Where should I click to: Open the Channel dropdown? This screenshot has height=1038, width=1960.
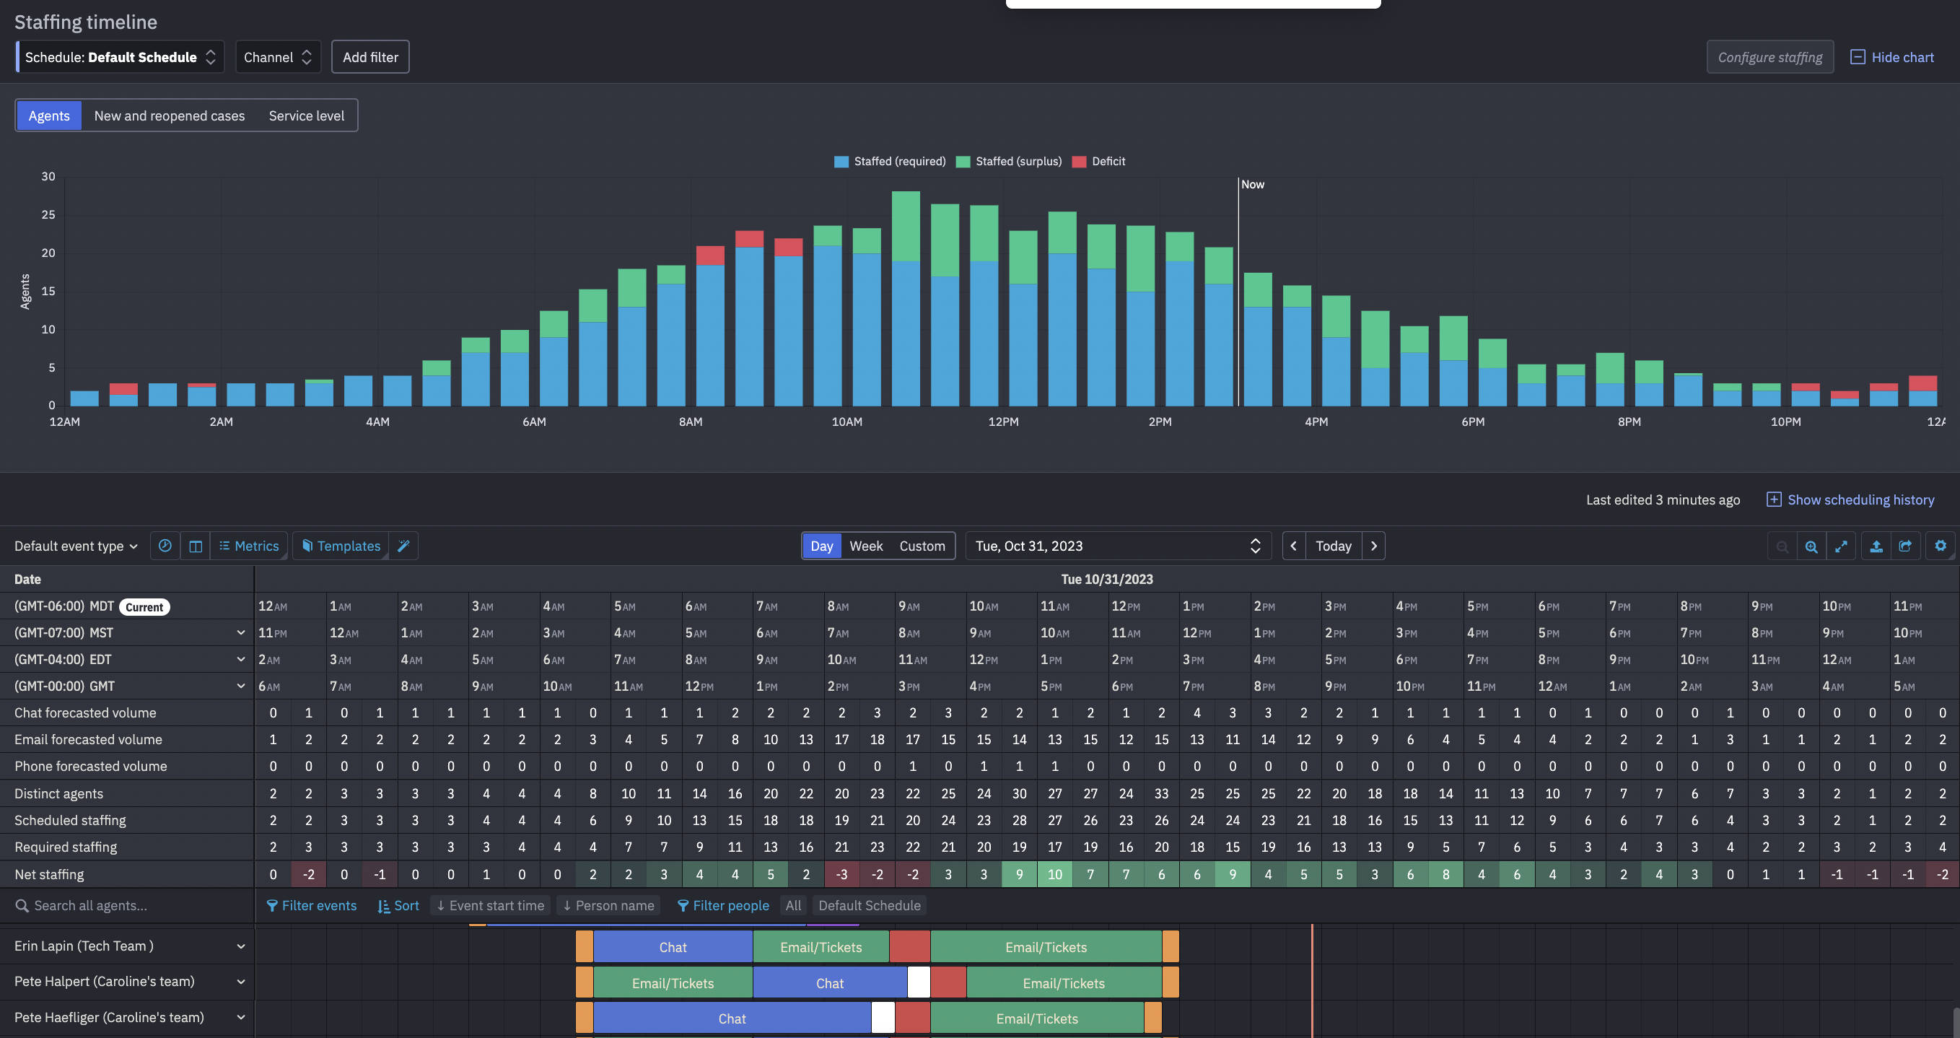[x=277, y=56]
